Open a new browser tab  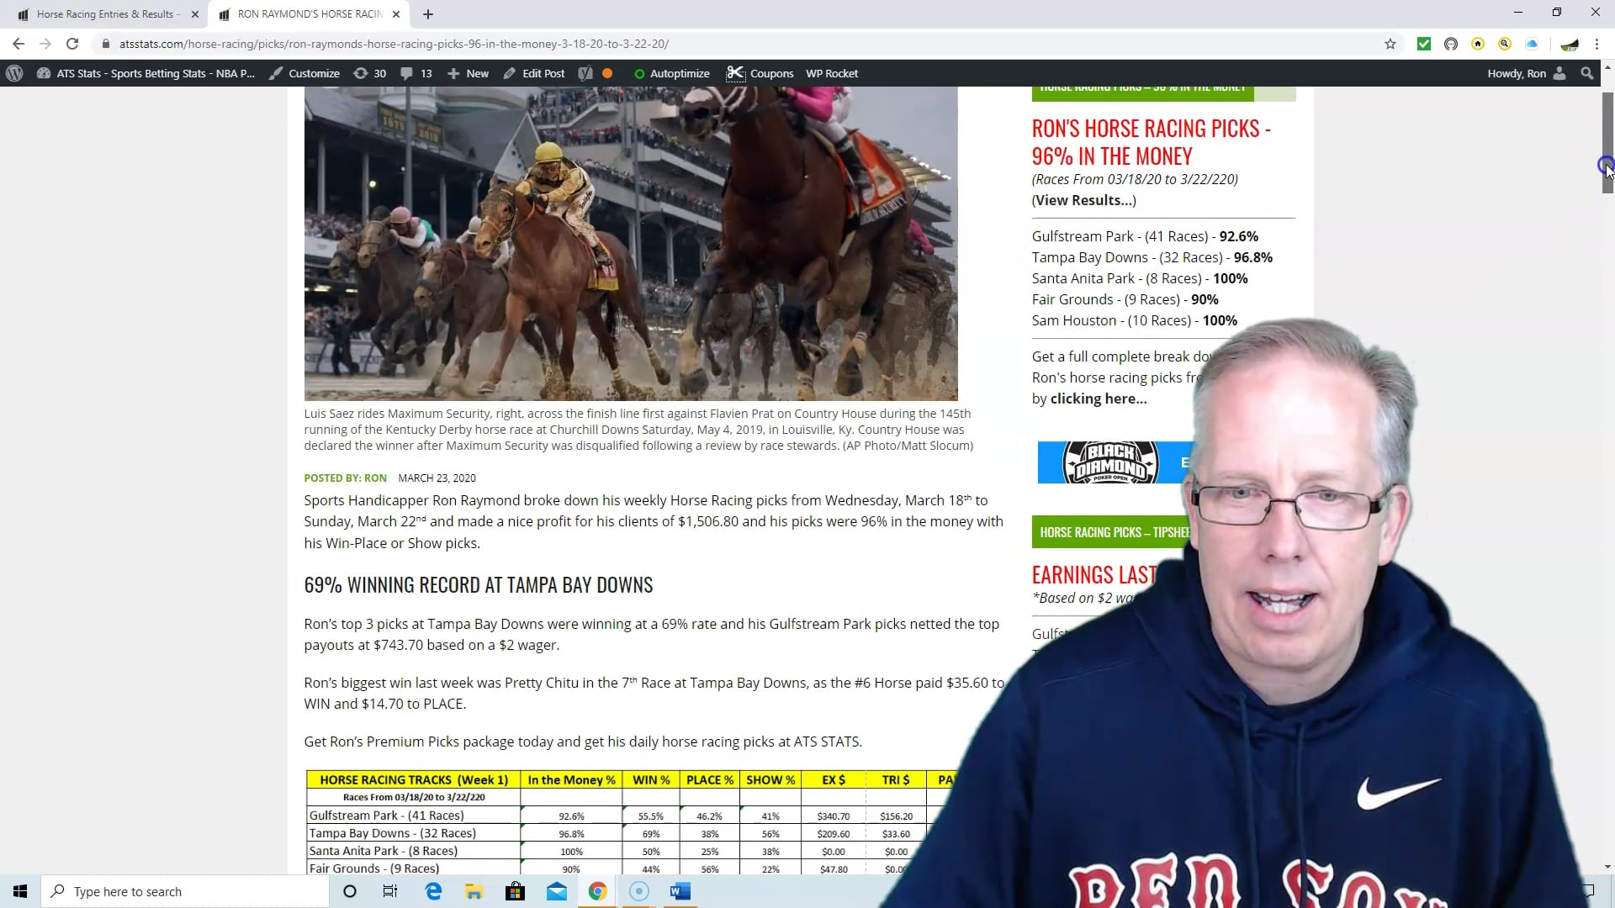point(428,14)
